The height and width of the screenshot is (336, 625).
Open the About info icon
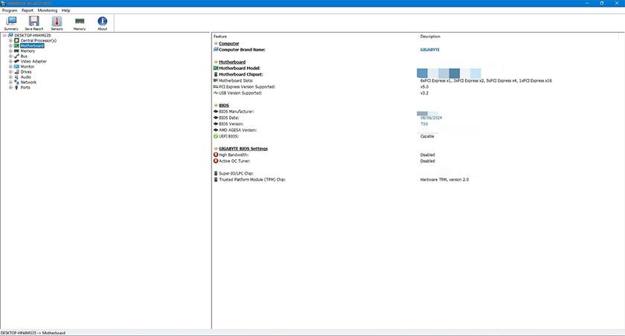(x=102, y=22)
